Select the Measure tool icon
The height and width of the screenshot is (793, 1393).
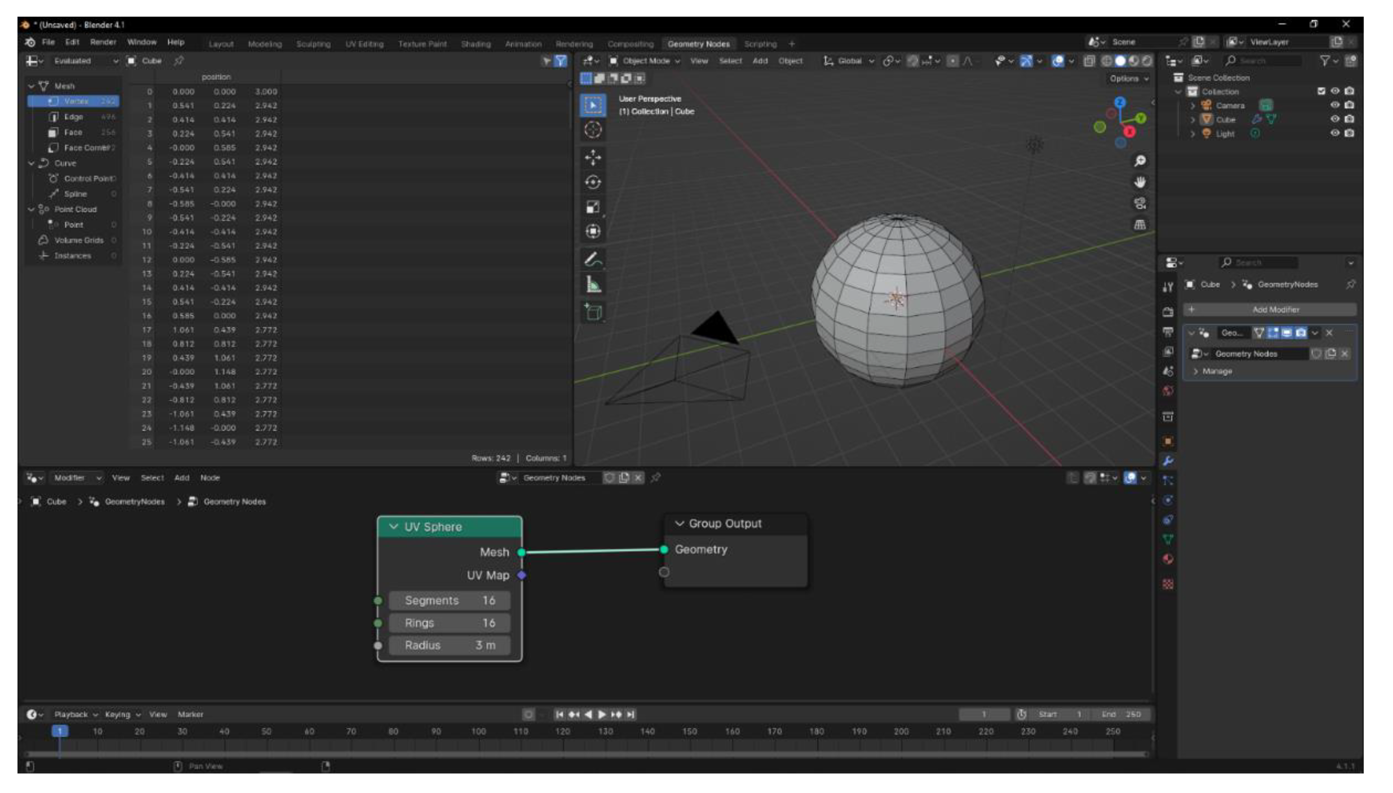593,285
